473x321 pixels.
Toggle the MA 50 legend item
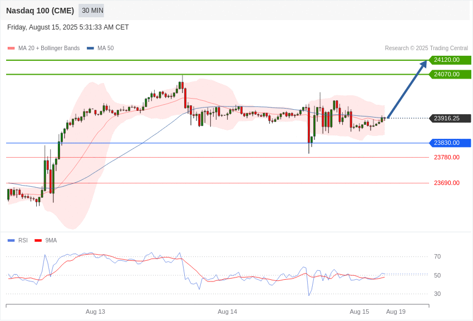coord(100,48)
